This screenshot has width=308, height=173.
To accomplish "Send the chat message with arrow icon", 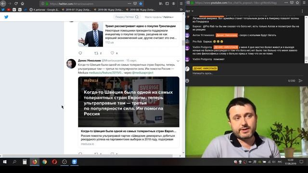I will coord(300,81).
